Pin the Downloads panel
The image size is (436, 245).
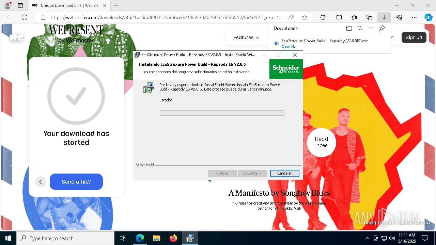click(x=382, y=28)
